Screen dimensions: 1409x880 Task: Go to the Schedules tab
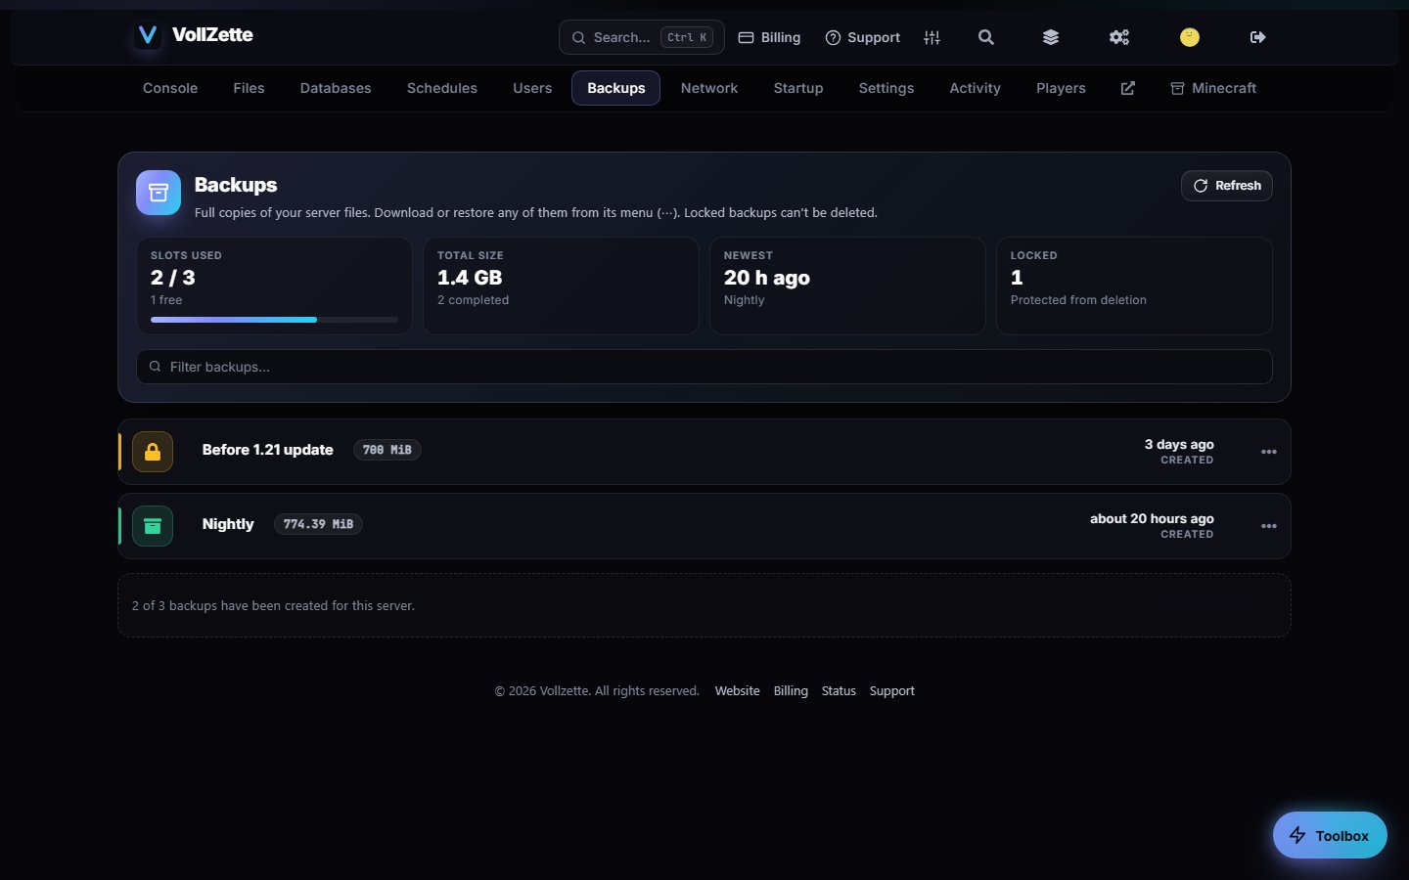442,88
